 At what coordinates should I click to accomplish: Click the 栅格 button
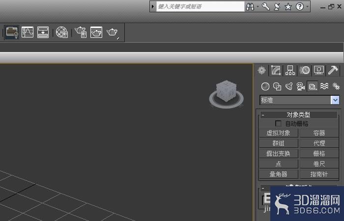click(319, 153)
